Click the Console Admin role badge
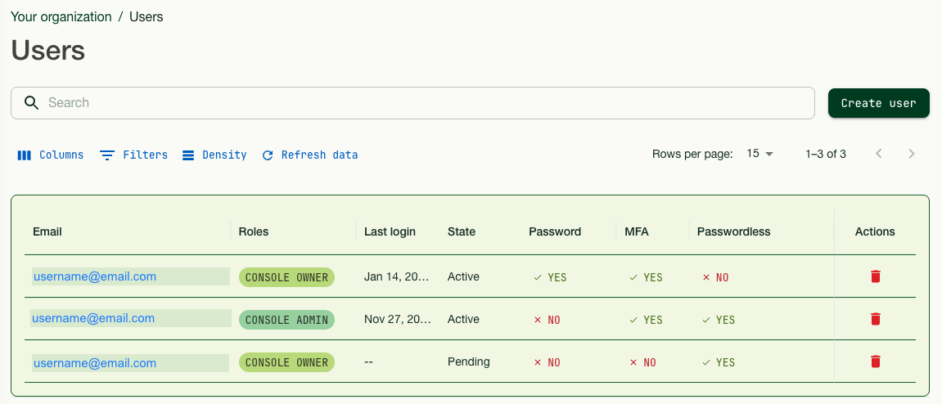Image resolution: width=942 pixels, height=404 pixels. click(286, 320)
